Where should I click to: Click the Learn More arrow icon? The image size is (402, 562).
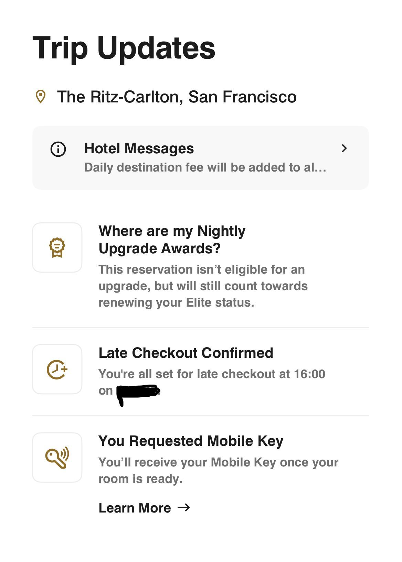[x=184, y=507]
